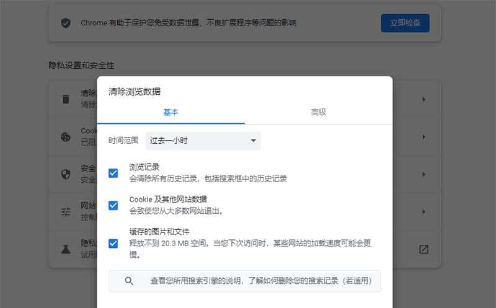Click the 浏览记录 label text
Screen dimensions: 496x308
(144, 167)
